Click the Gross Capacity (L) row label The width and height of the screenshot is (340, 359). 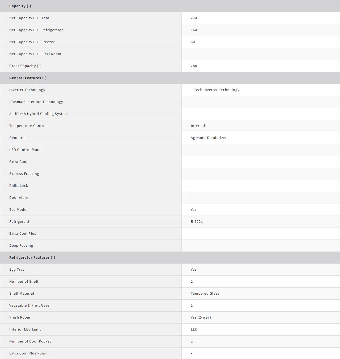25,66
